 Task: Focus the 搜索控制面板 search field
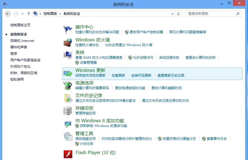coord(214,14)
